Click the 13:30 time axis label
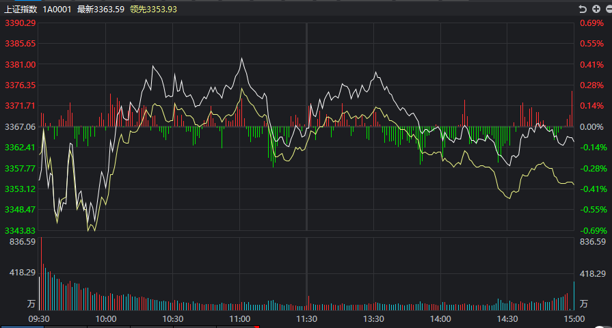612x328 pixels. click(x=373, y=319)
